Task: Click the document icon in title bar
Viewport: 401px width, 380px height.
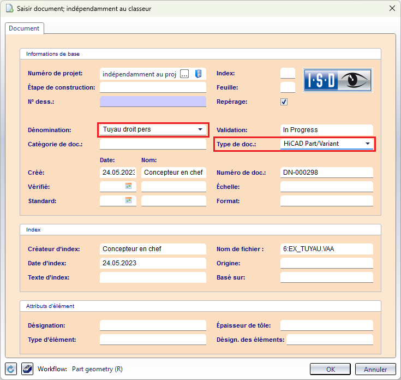Action: point(9,9)
